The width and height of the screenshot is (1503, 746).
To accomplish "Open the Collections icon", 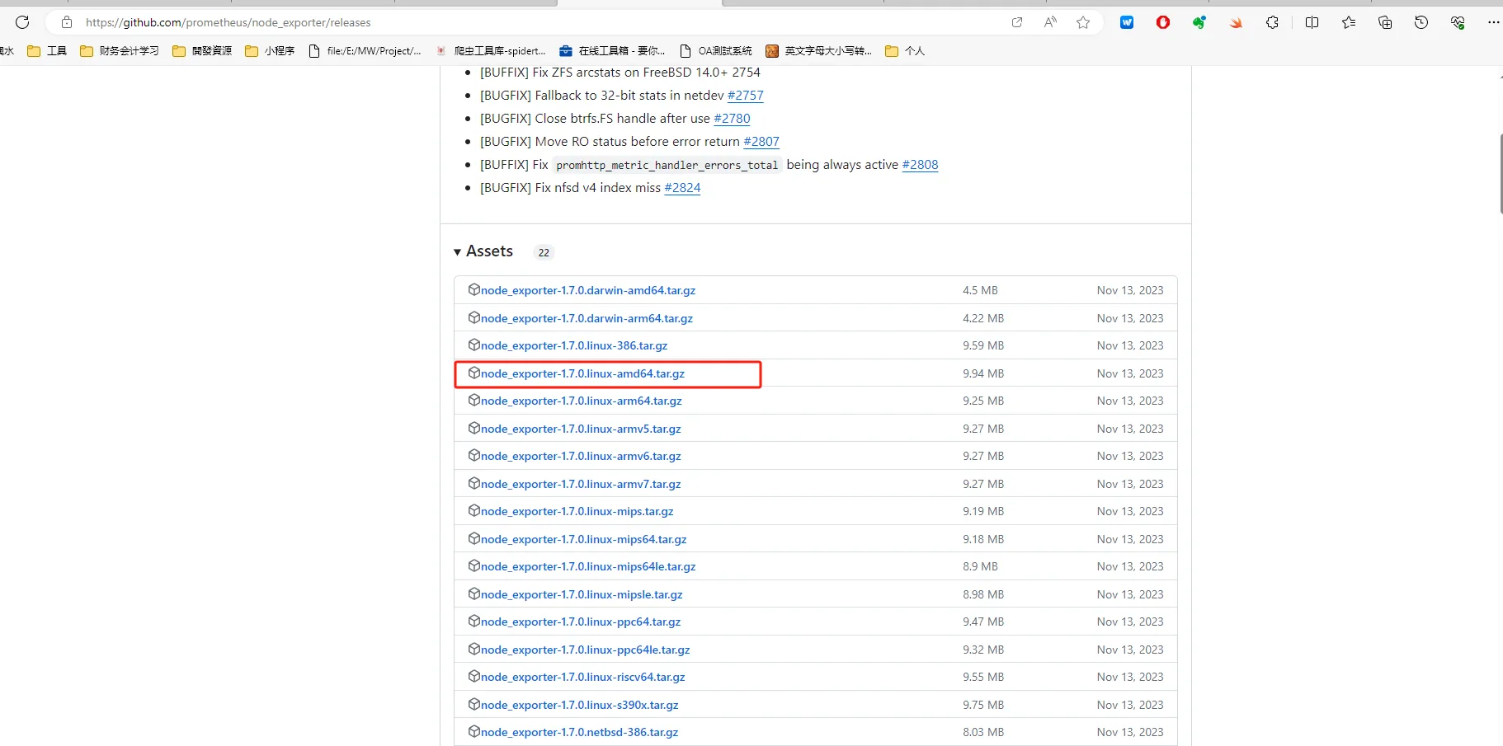I will 1385,22.
